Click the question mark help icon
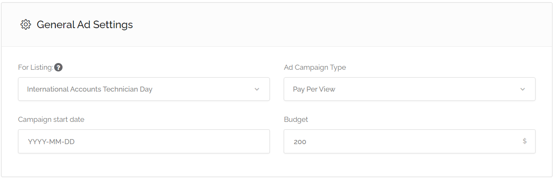 58,67
